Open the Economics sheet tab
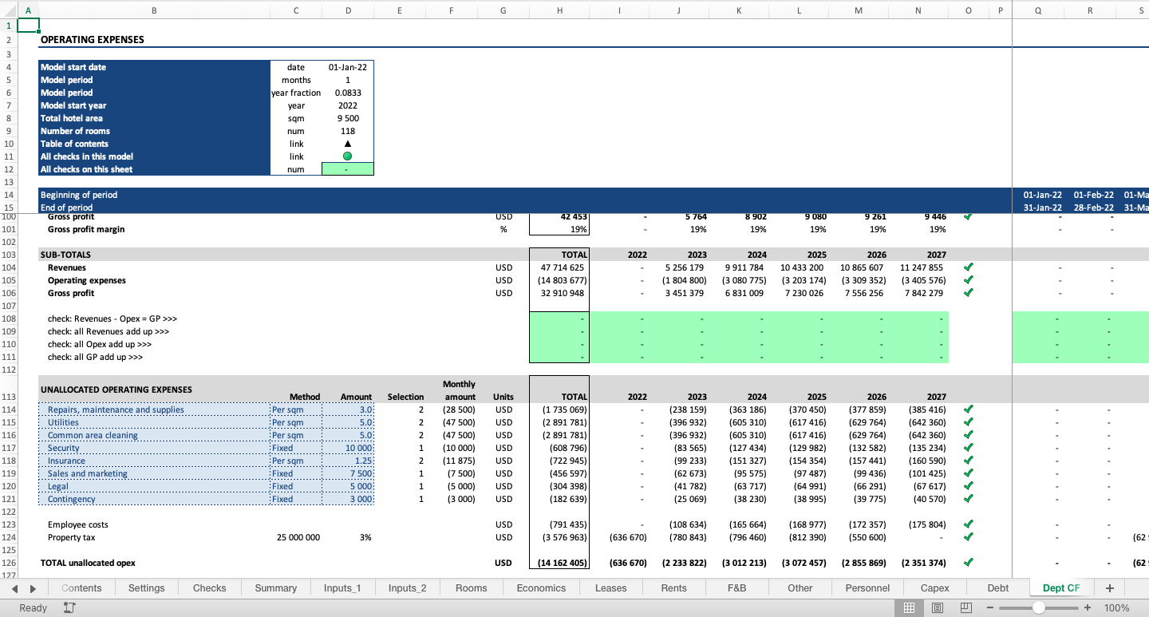The height and width of the screenshot is (617, 1149). click(541, 587)
